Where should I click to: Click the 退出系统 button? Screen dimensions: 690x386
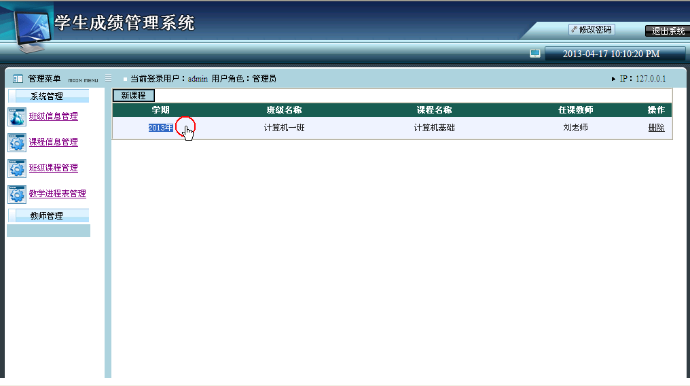click(x=668, y=31)
